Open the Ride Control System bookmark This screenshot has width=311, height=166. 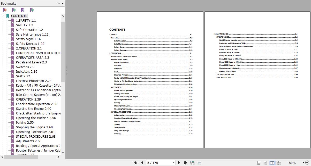[38, 95]
